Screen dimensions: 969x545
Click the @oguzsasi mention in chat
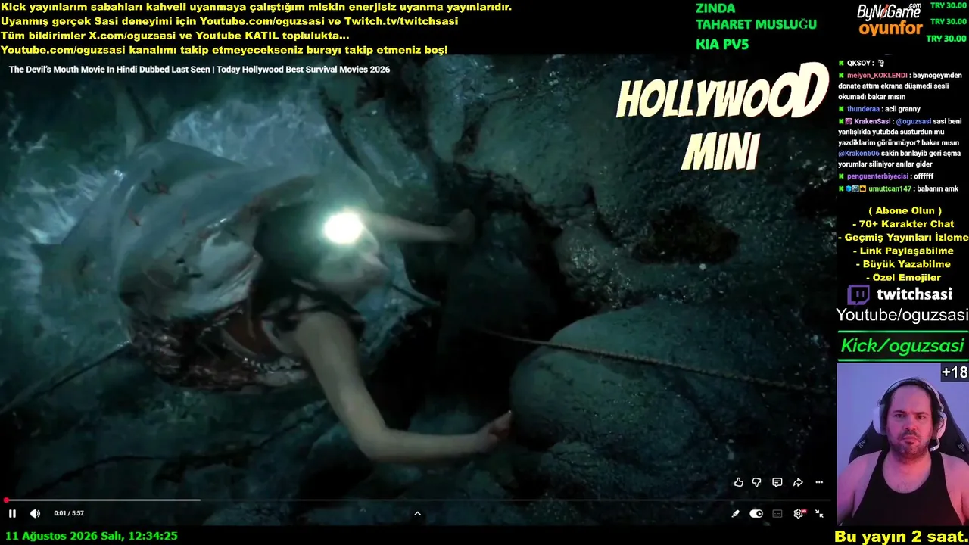[913, 121]
